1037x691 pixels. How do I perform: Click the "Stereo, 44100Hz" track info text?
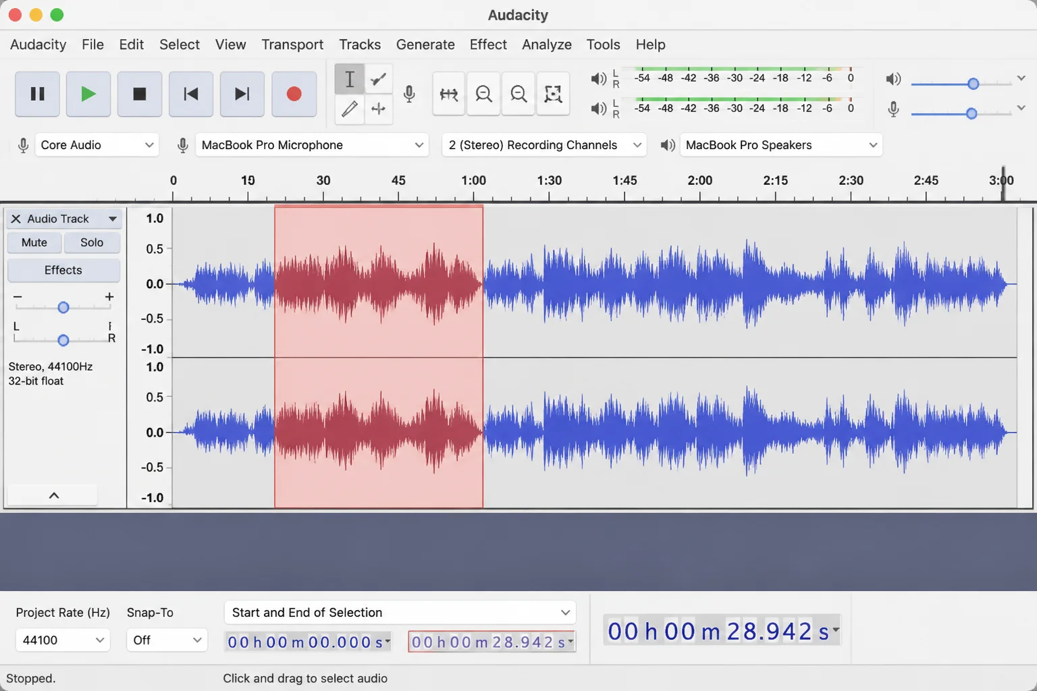(51, 366)
